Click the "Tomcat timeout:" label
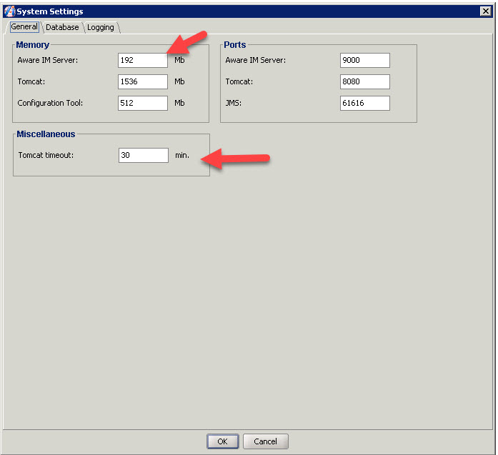This screenshot has width=498, height=455. pyautogui.click(x=46, y=155)
